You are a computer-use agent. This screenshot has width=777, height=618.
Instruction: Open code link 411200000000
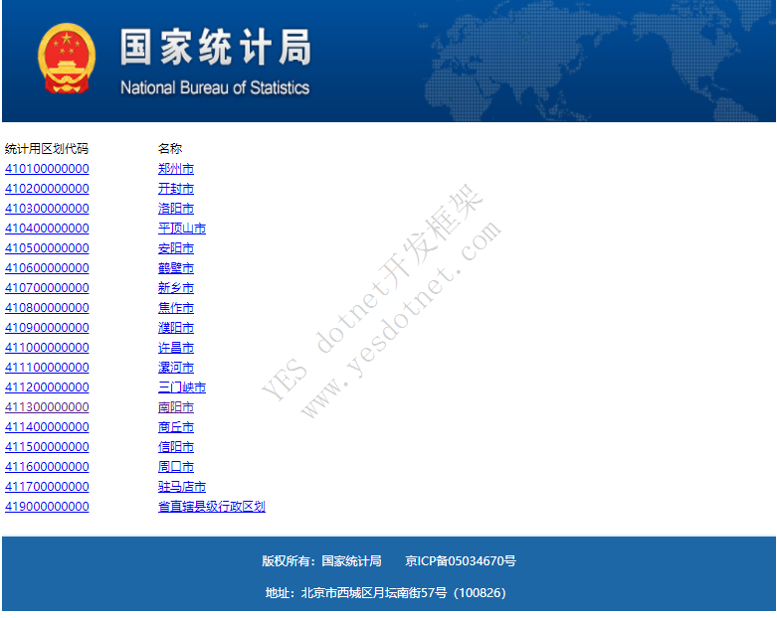coord(47,386)
